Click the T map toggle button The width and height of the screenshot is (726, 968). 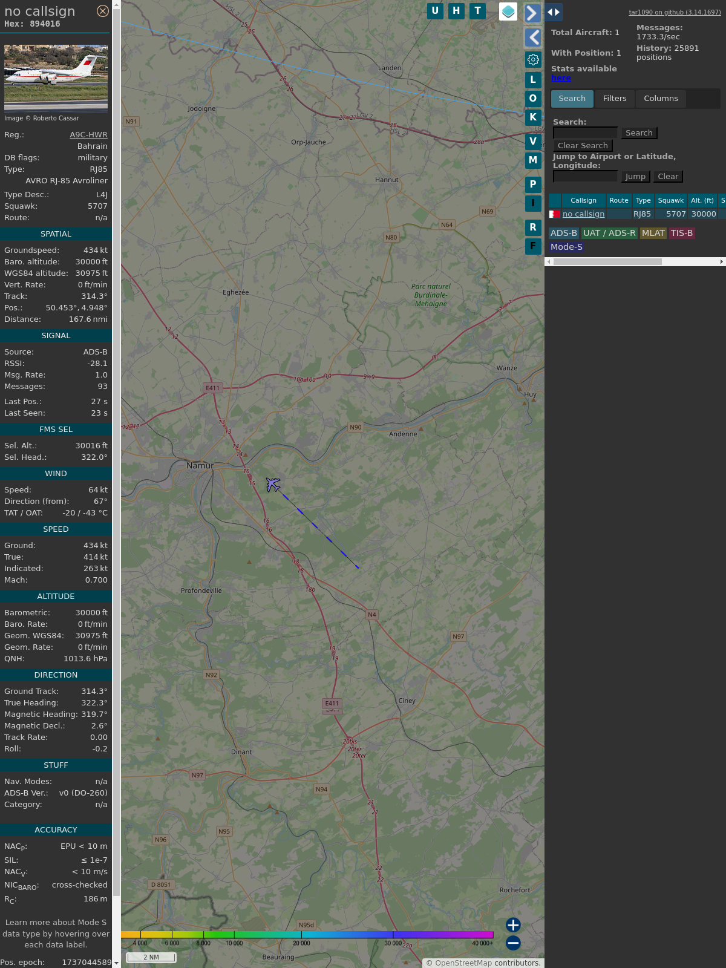point(478,11)
